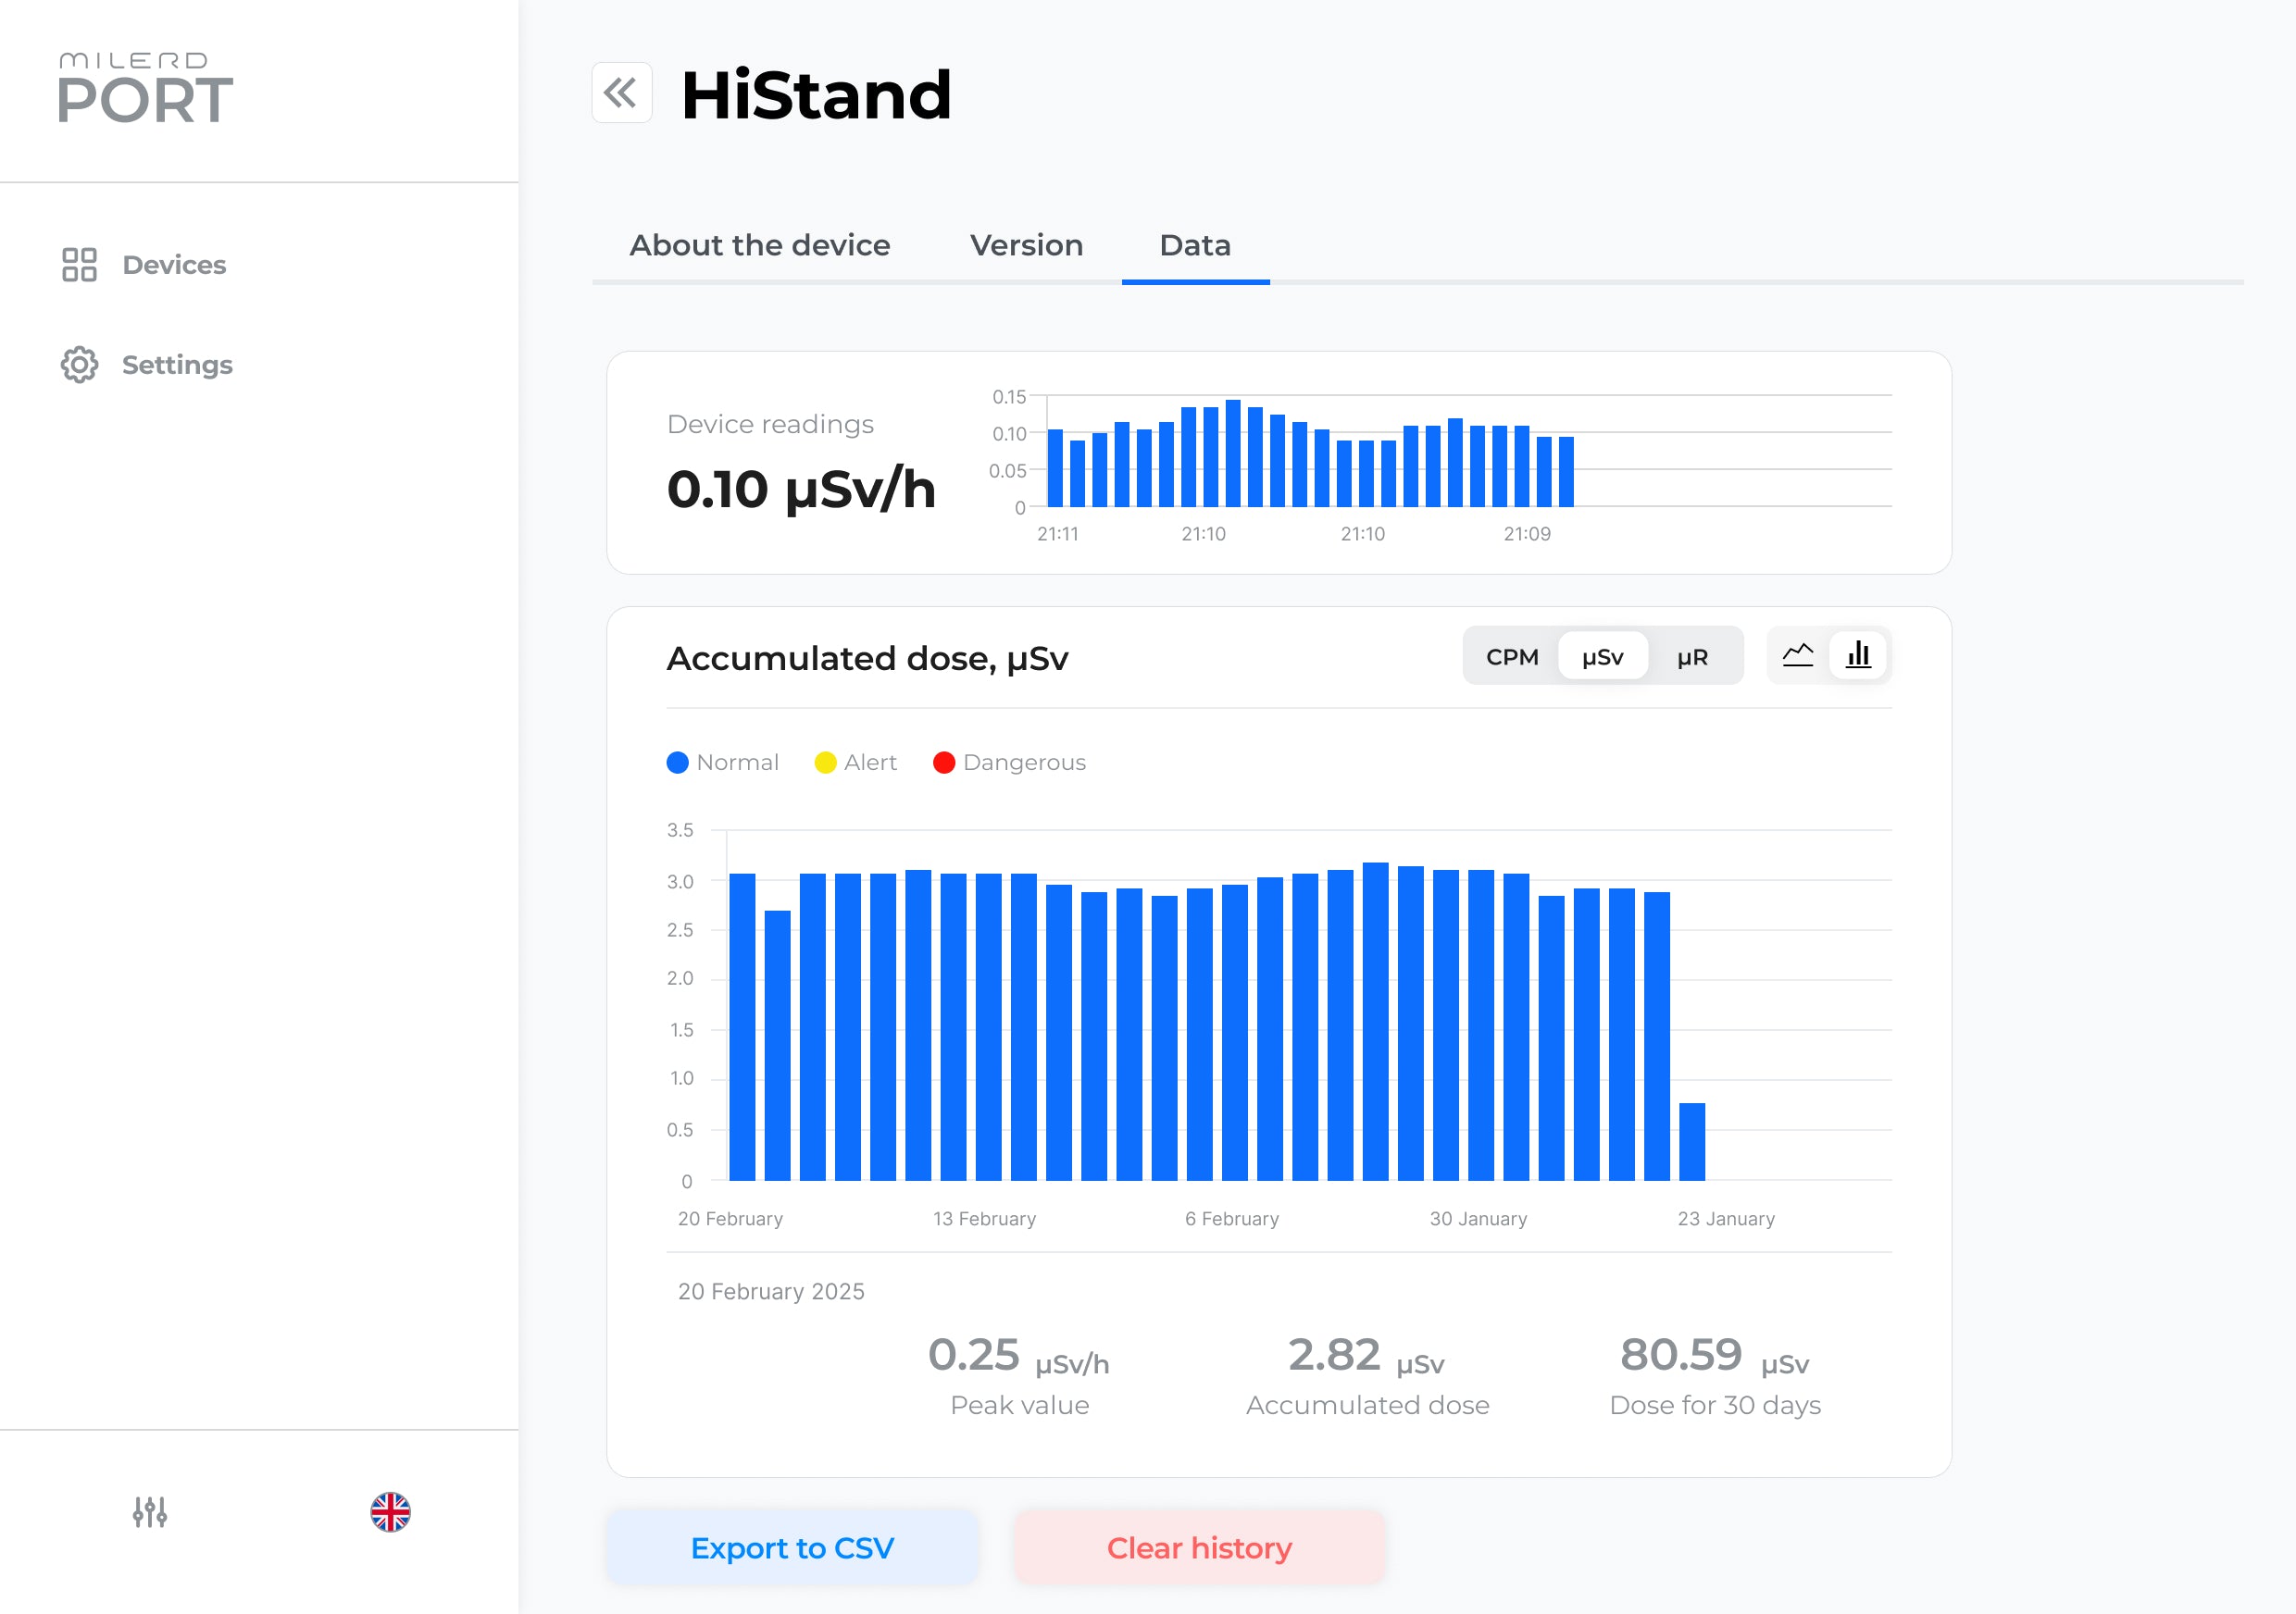This screenshot has width=2296, height=1614.
Task: Click the sliders adjustment icon
Action: pyautogui.click(x=150, y=1511)
